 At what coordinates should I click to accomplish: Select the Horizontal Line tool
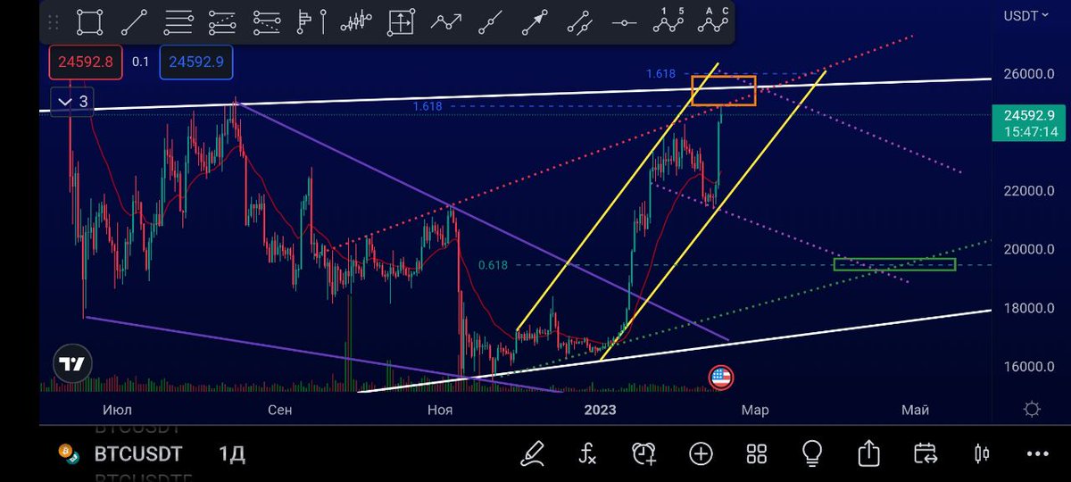point(625,21)
